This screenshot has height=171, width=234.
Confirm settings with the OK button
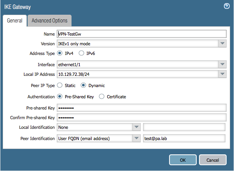(183, 160)
